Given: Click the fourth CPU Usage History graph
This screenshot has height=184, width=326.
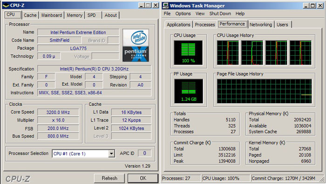Looking at the screenshot, I should coord(300,53).
